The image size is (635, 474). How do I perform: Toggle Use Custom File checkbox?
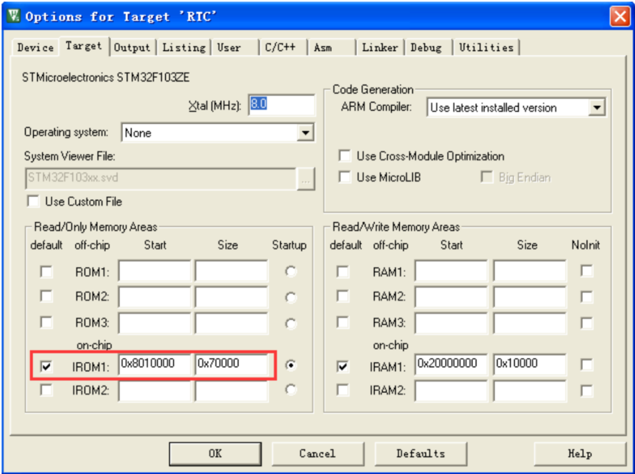pyautogui.click(x=33, y=201)
